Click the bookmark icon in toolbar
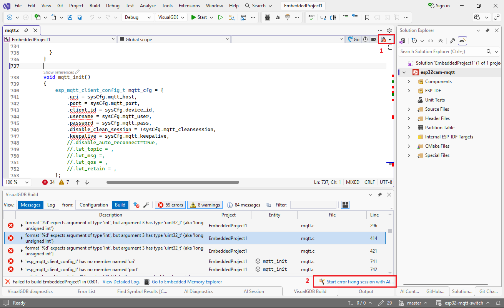Screen dimensions: 504x308 [367, 17]
